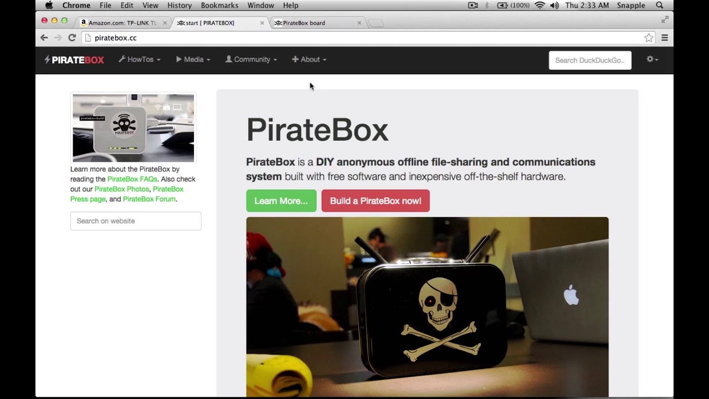Image resolution: width=709 pixels, height=399 pixels.
Task: Click the Chrome forward arrow
Action: (x=58, y=38)
